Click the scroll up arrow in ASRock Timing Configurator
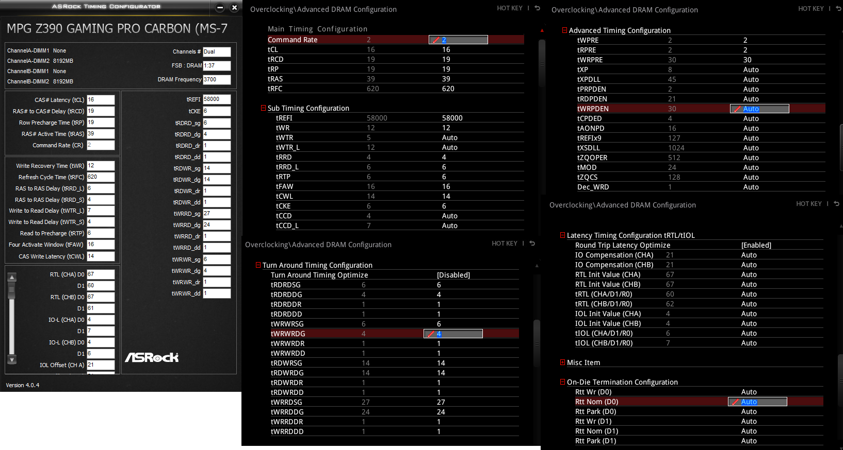This screenshot has width=843, height=450. [x=12, y=277]
